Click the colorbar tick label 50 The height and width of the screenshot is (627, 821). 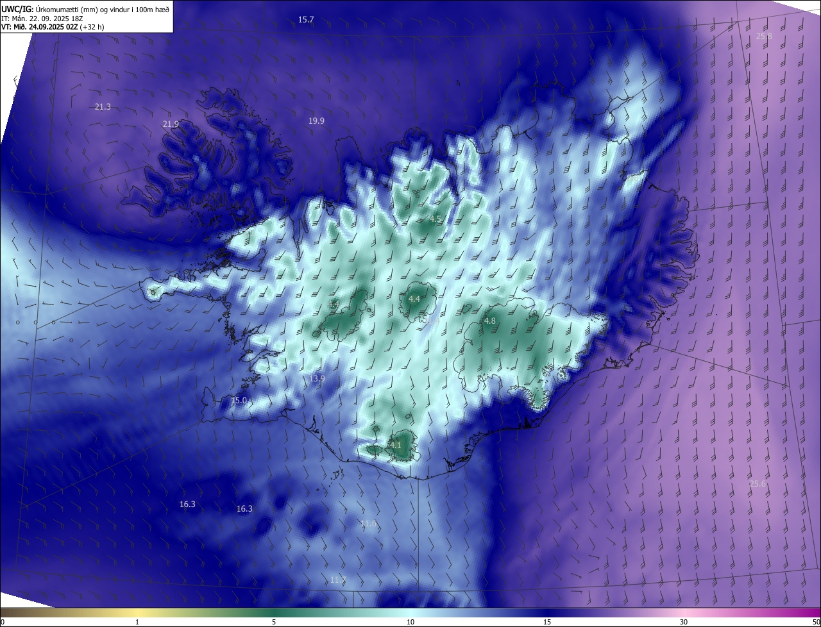pyautogui.click(x=816, y=622)
